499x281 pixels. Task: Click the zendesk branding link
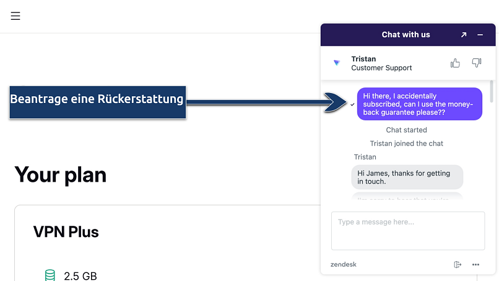coord(344,264)
